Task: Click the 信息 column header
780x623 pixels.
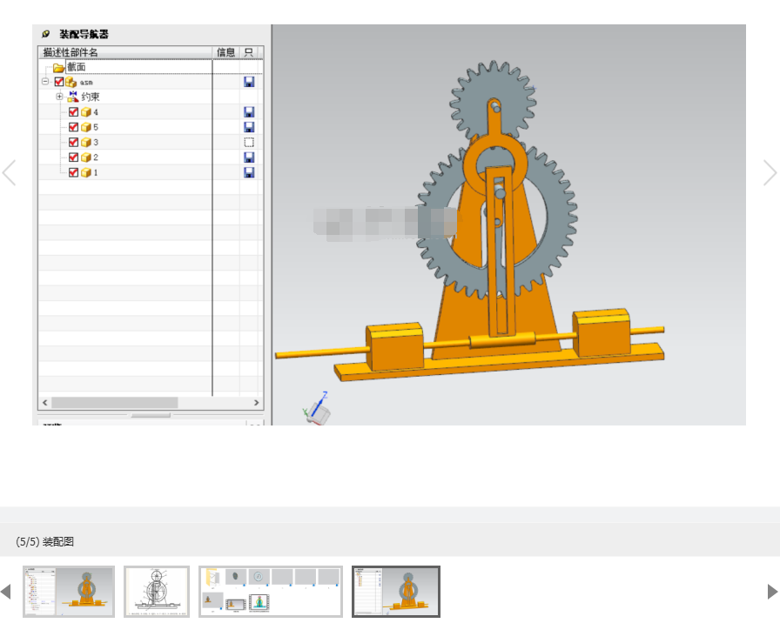Action: pos(225,52)
